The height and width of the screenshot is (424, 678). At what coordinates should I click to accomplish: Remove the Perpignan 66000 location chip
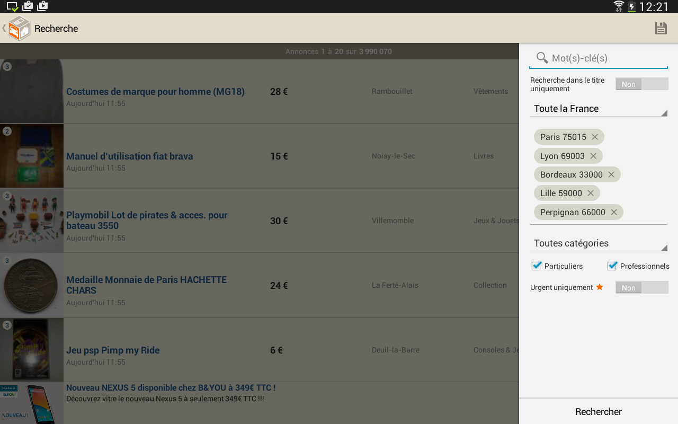coord(614,212)
